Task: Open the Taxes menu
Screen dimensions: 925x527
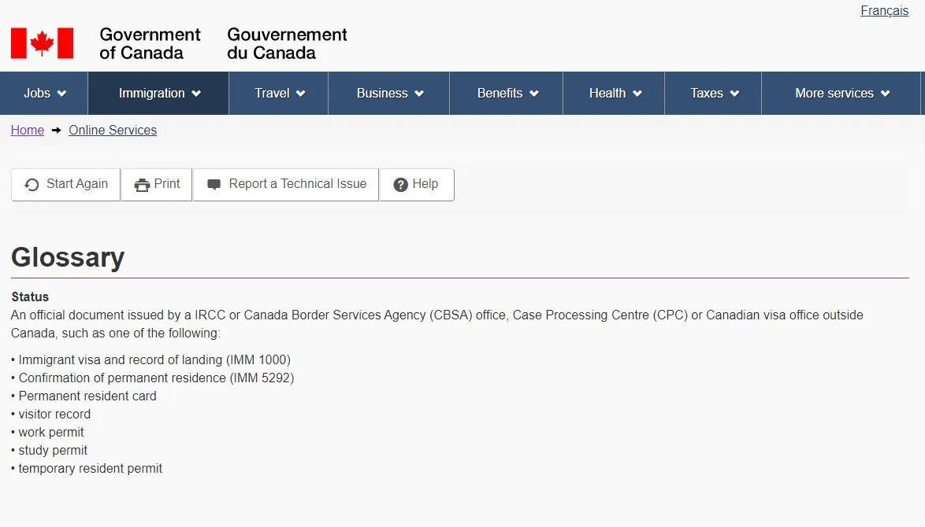Action: tap(712, 93)
